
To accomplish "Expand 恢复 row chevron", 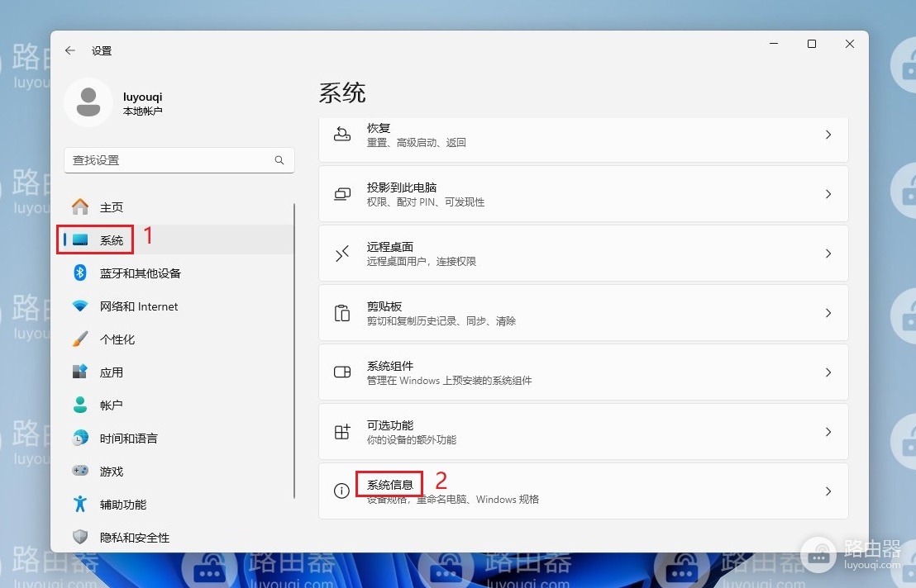I will tap(828, 134).
